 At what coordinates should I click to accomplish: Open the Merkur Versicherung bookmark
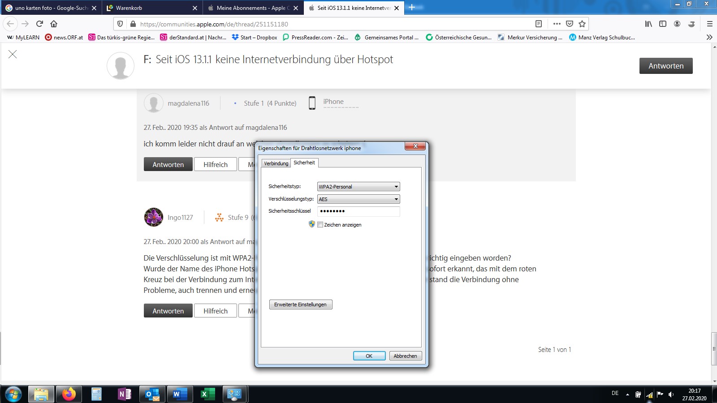tap(530, 37)
